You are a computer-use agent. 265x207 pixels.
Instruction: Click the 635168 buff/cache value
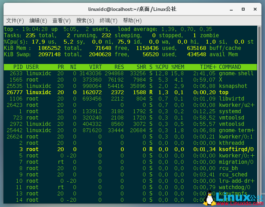196,48
